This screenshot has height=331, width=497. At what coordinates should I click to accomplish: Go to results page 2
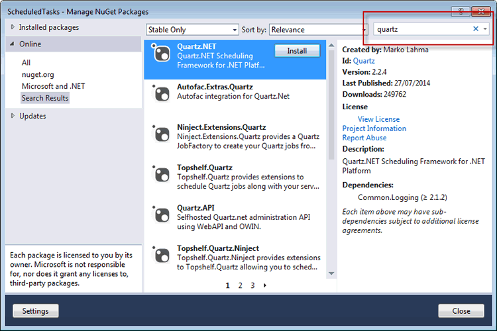[241, 285]
